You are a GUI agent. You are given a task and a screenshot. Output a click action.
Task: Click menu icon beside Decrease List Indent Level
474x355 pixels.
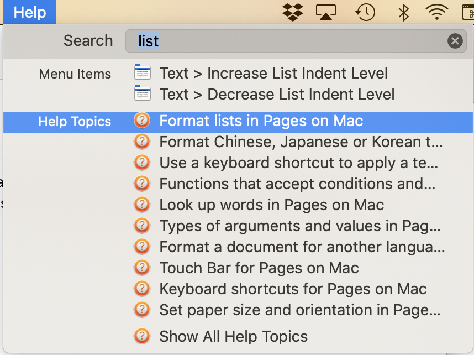click(143, 93)
